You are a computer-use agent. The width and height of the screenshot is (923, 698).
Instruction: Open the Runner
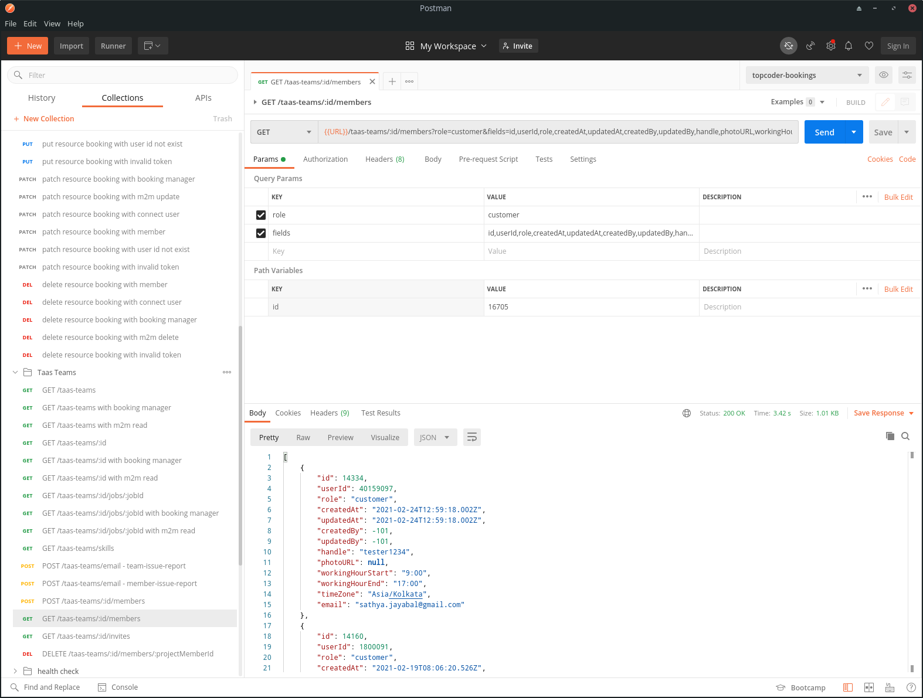click(x=113, y=46)
